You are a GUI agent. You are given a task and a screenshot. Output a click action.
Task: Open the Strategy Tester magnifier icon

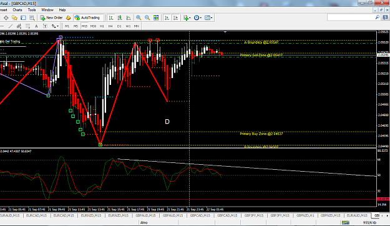pos(32,17)
